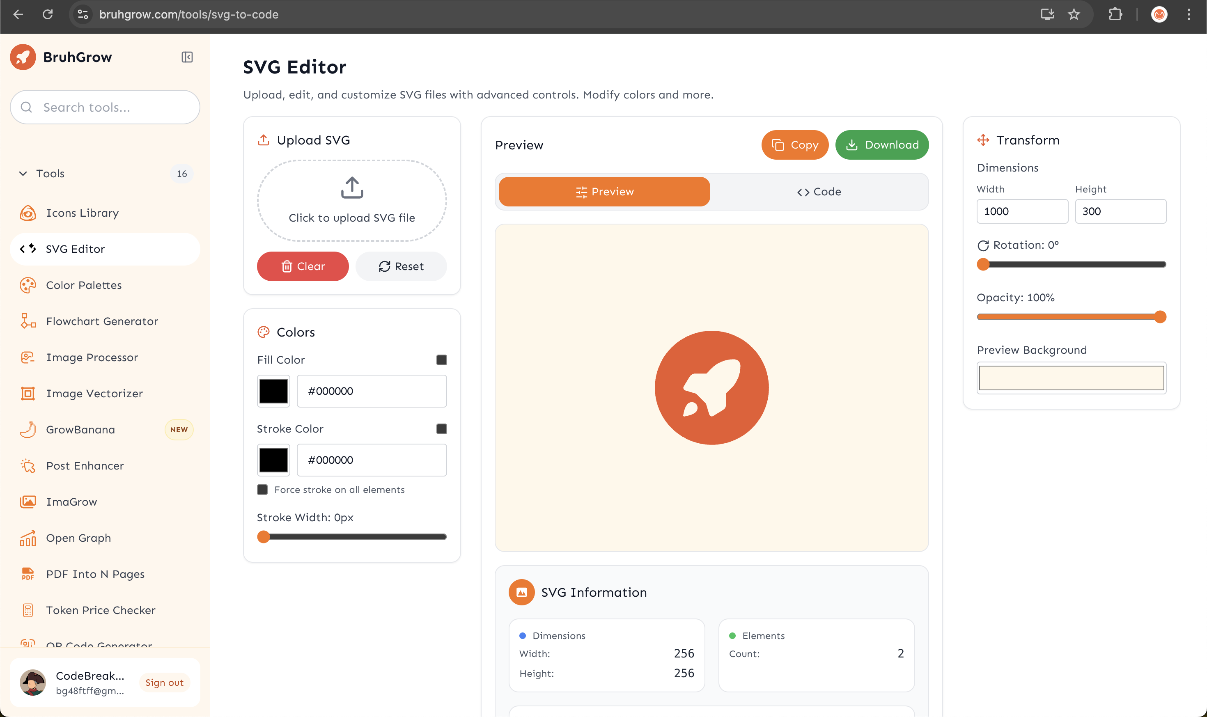This screenshot has height=717, width=1207.
Task: Click the Token Price Checker icon
Action: click(x=28, y=610)
